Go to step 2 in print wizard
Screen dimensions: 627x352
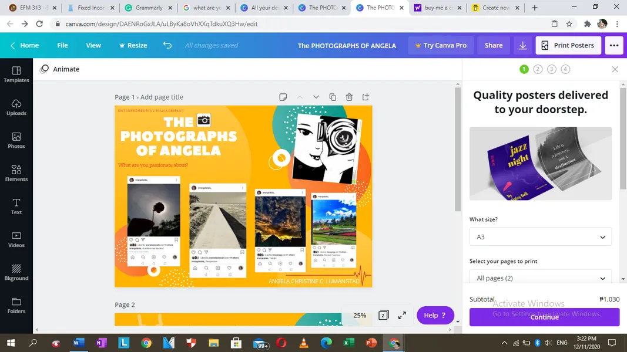click(538, 69)
